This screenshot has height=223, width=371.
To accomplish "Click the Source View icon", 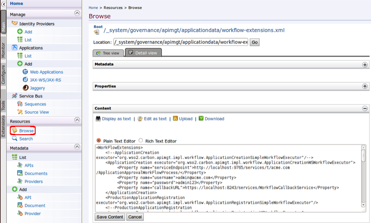I will (x=20, y=112).
